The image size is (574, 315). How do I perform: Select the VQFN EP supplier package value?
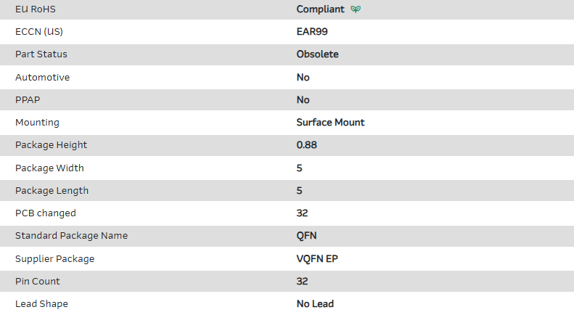tap(317, 259)
